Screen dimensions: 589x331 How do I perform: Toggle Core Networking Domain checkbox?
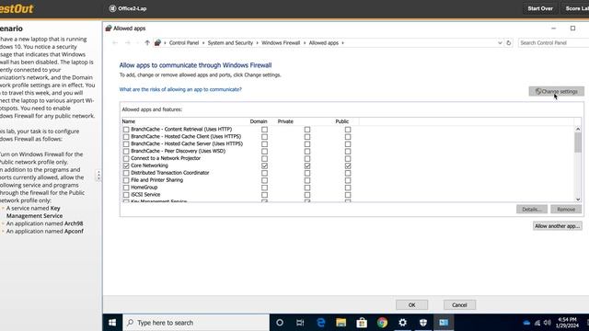pyautogui.click(x=264, y=165)
